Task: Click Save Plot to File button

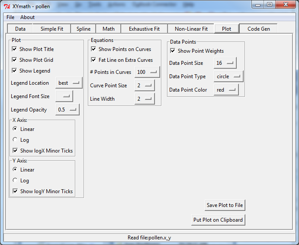Action: (225, 205)
